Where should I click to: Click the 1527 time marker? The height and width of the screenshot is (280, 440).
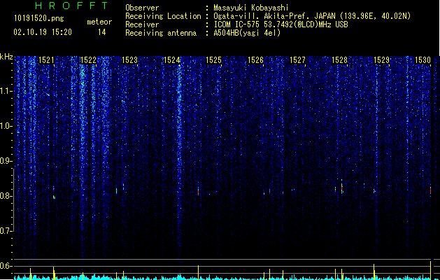pyautogui.click(x=297, y=60)
